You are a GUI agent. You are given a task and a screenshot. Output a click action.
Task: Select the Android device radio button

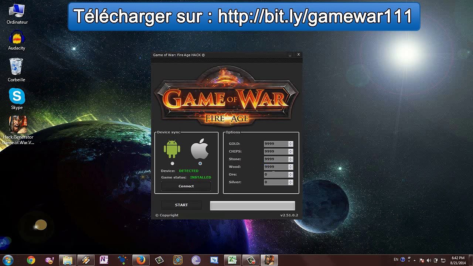point(172,163)
